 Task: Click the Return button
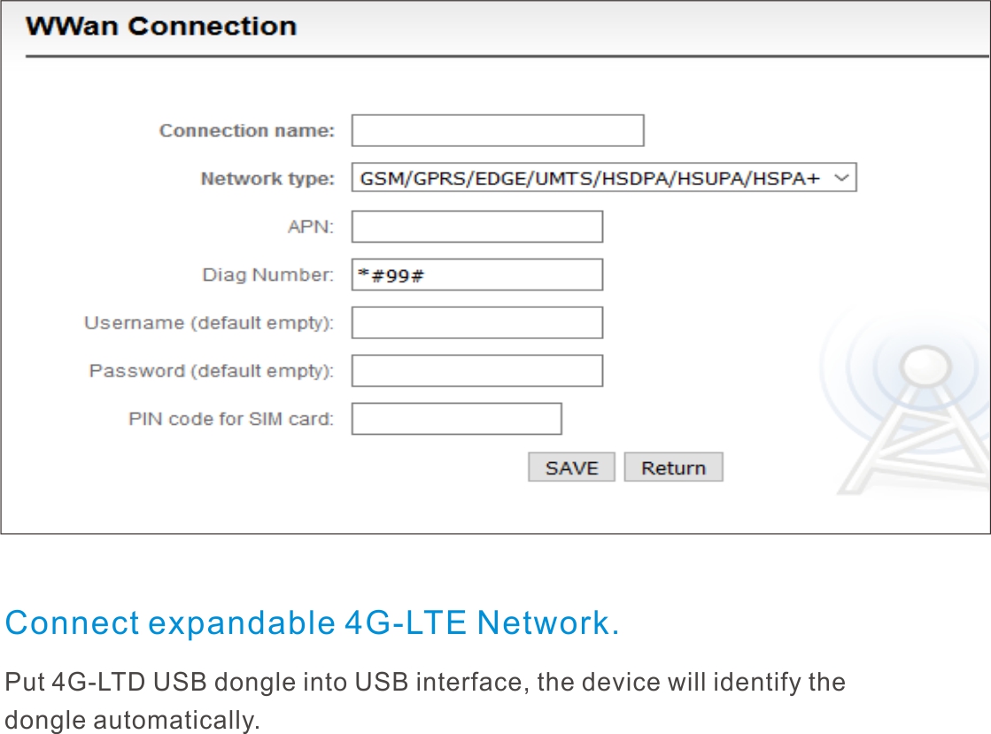674,467
